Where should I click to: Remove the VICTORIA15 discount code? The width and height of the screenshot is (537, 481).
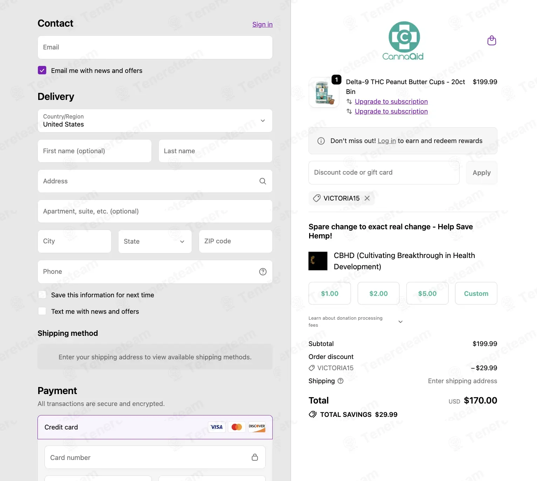click(367, 198)
